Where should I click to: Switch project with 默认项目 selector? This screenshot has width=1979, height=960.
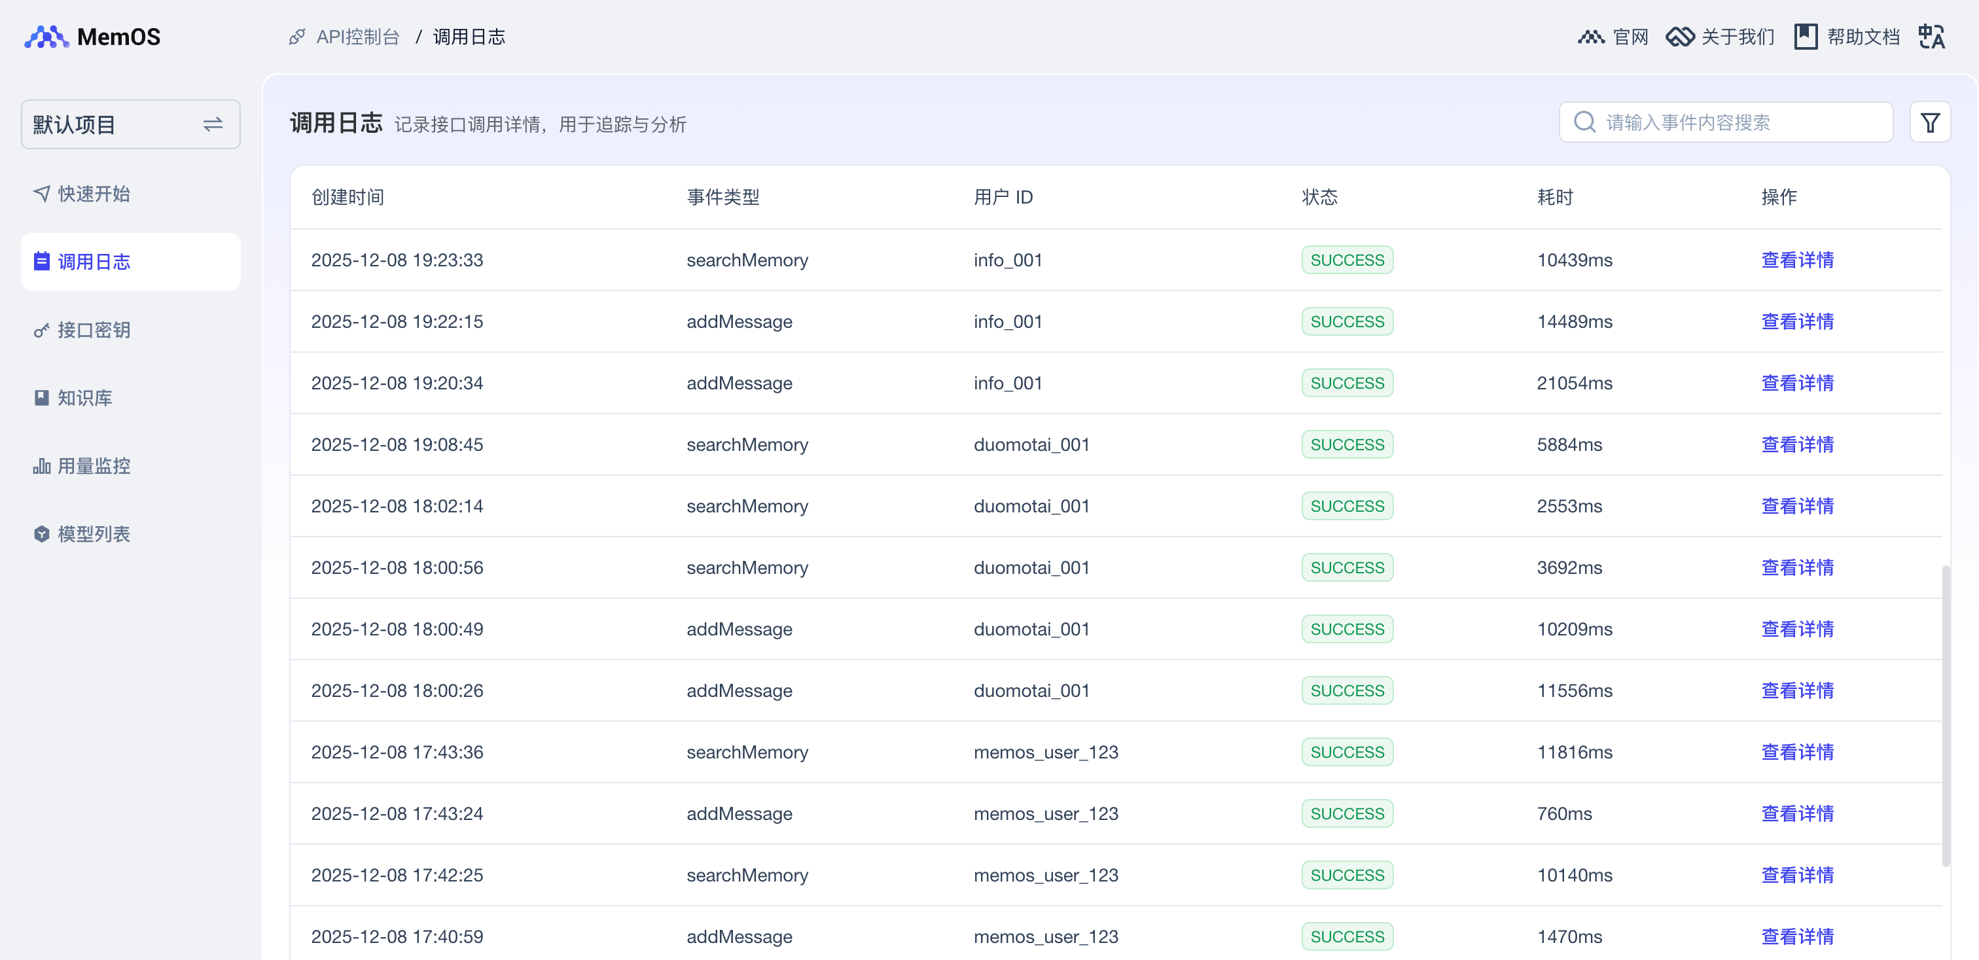coord(107,124)
